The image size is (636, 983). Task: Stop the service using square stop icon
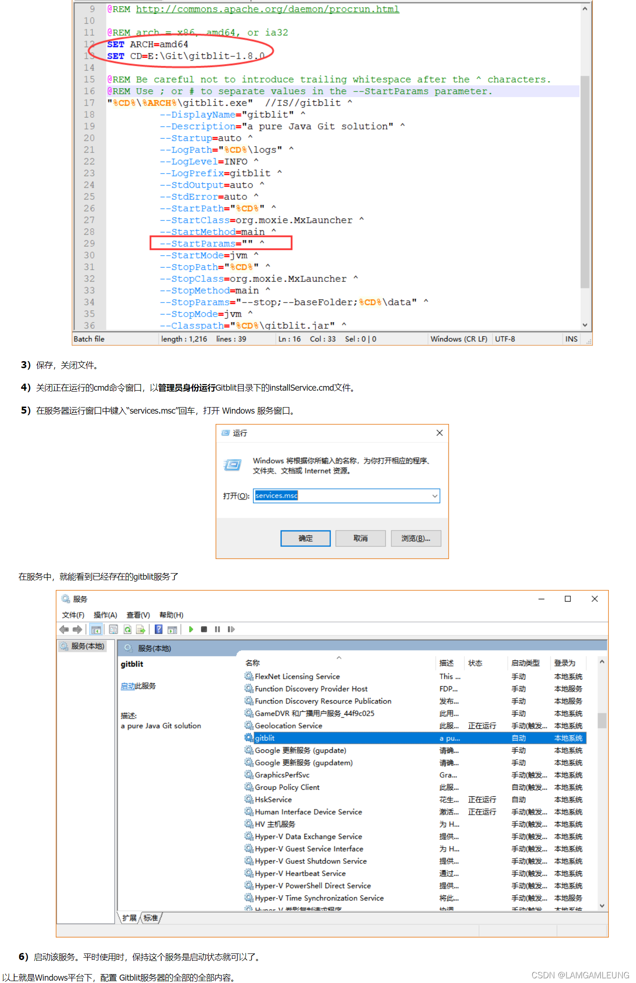point(204,629)
